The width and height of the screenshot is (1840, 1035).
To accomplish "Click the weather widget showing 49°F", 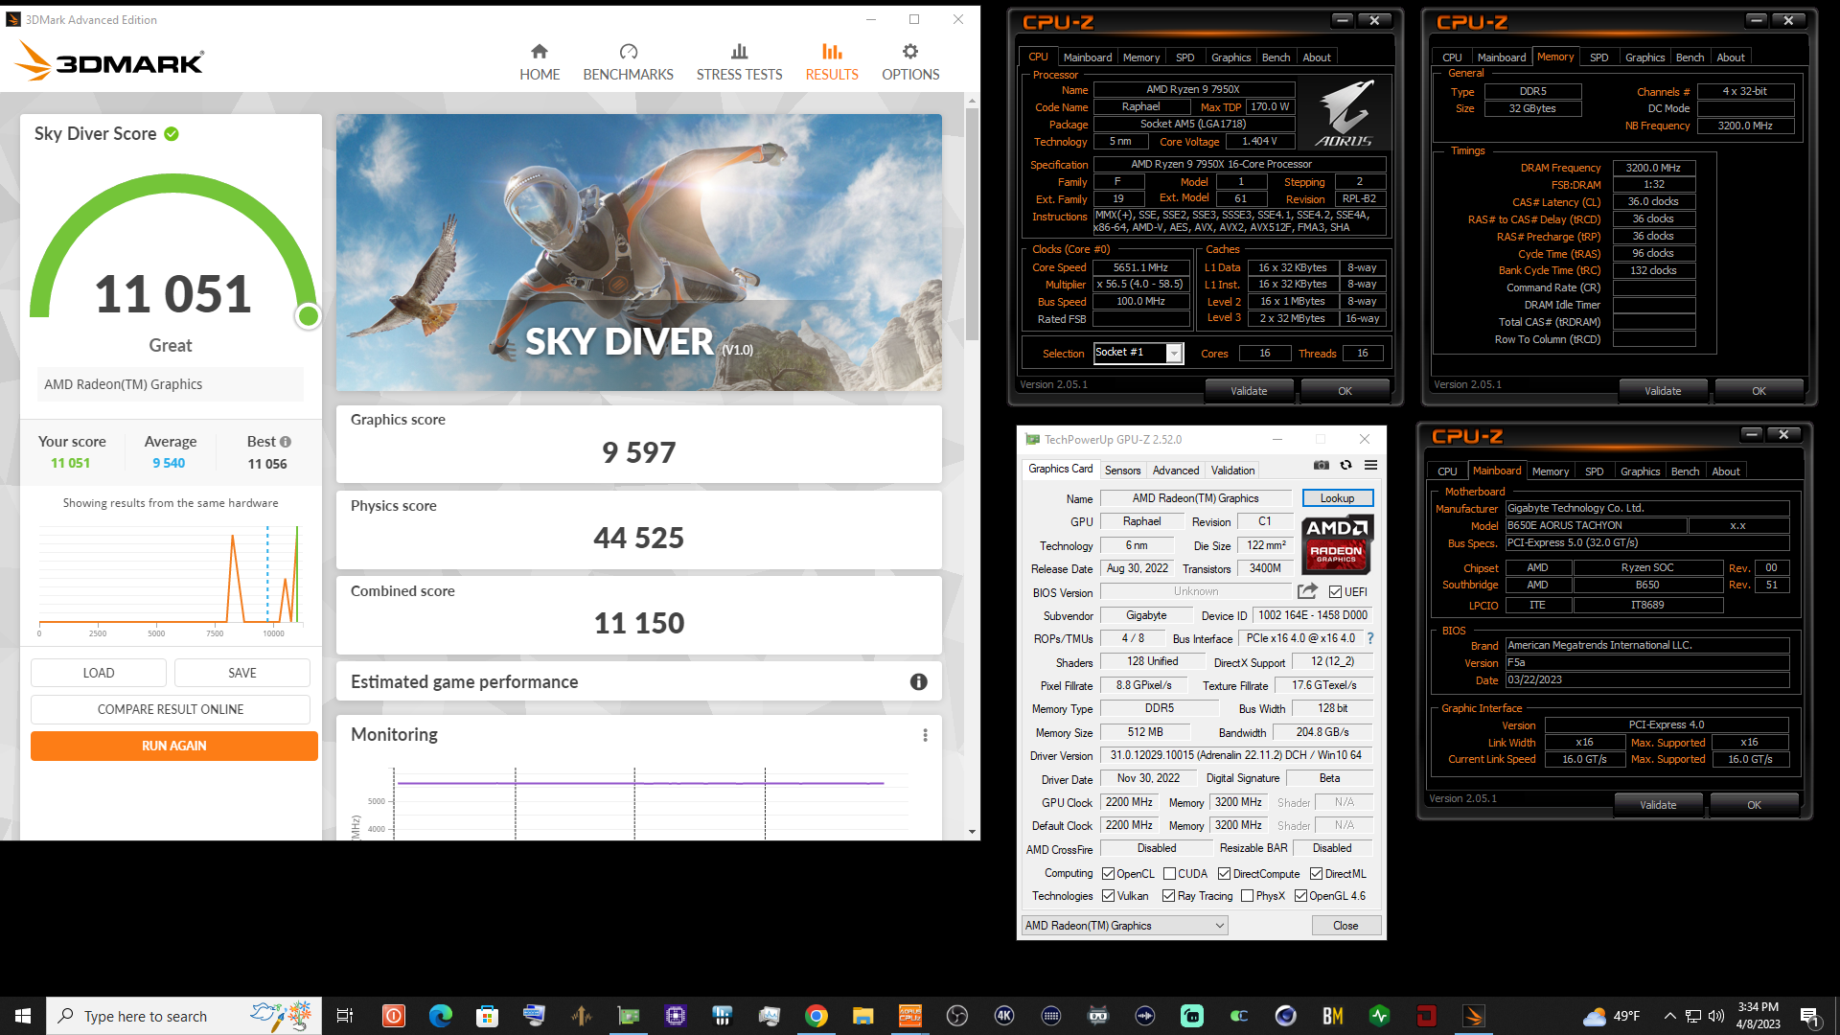I will (x=1612, y=1016).
